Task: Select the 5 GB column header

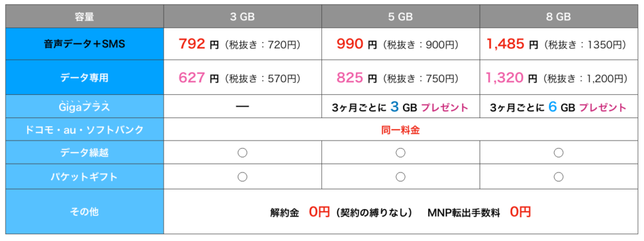Action: (x=401, y=16)
